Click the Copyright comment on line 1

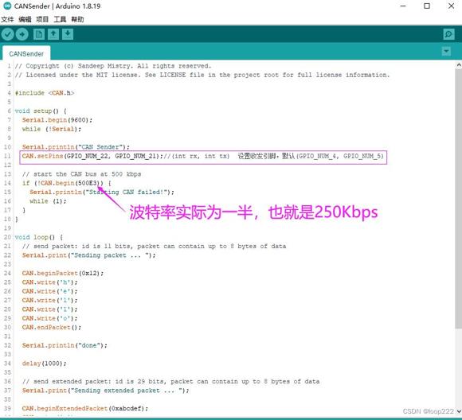[x=113, y=66]
